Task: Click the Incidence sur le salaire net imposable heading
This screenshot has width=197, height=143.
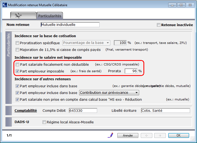Action: tap(48, 57)
